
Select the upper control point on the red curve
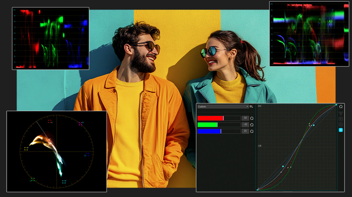coord(310,126)
